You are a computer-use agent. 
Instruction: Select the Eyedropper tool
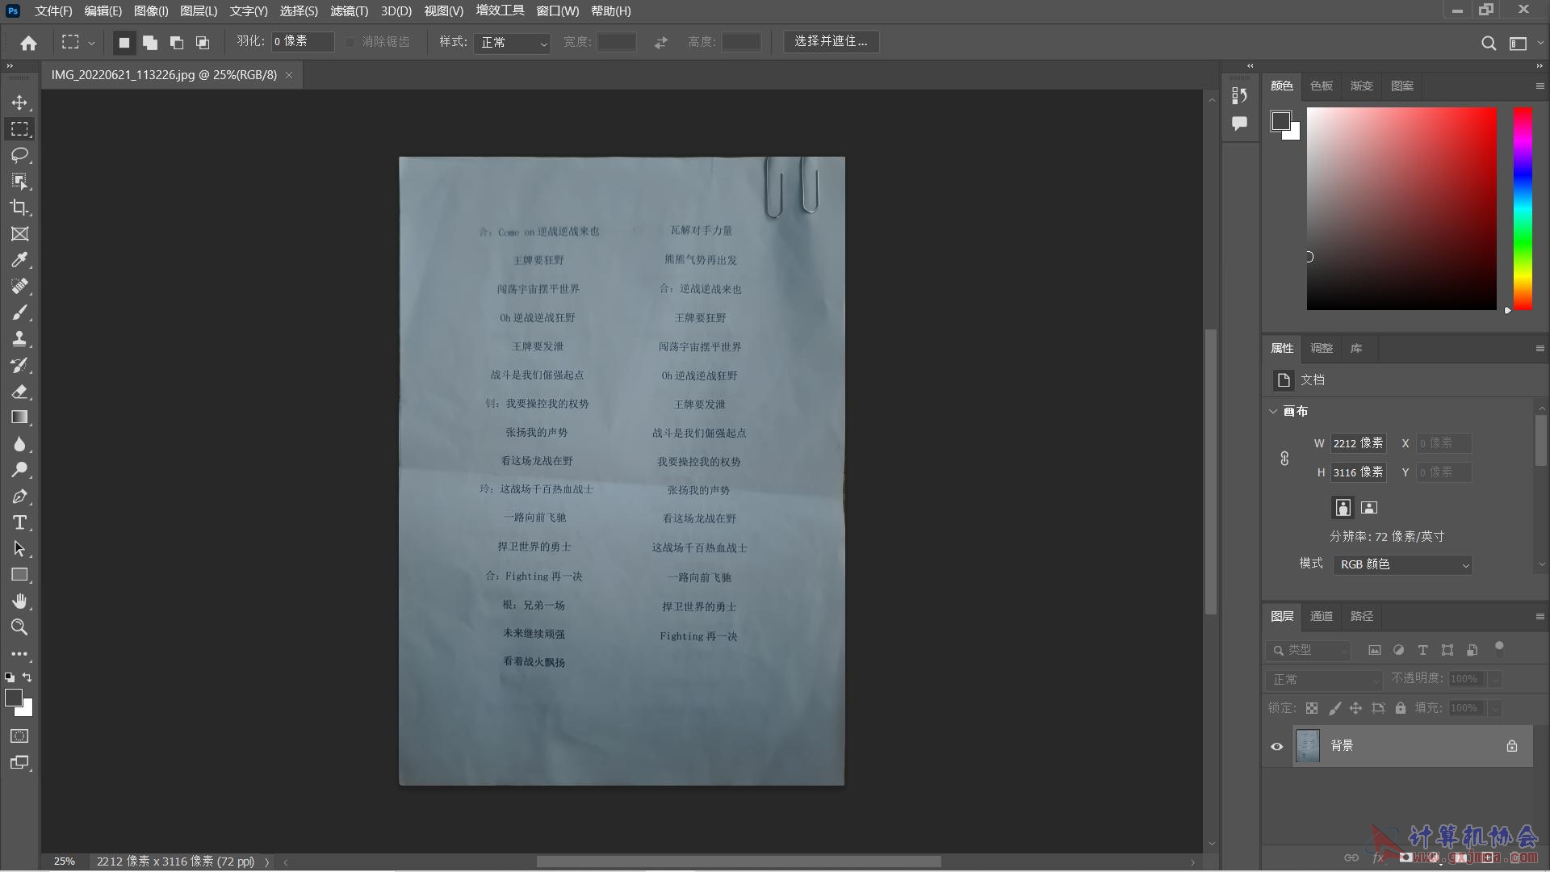click(x=19, y=260)
